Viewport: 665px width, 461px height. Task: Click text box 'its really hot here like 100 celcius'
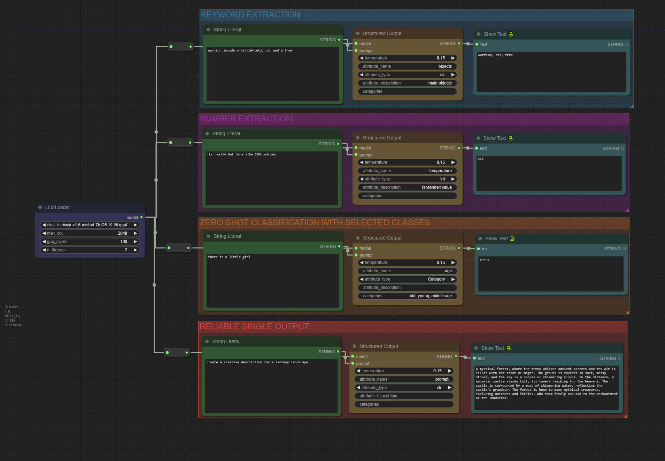click(x=272, y=178)
